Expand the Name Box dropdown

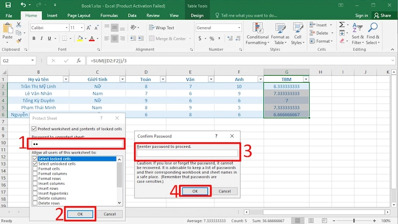coord(32,61)
